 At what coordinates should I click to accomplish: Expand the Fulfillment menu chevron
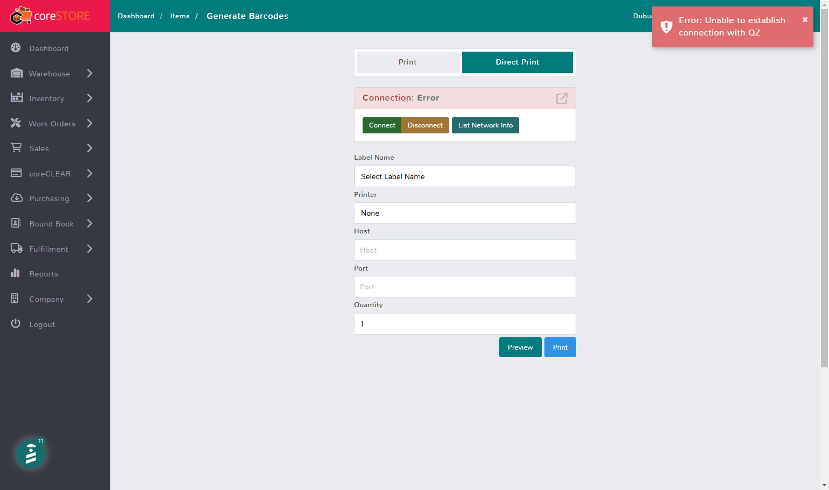click(x=90, y=248)
